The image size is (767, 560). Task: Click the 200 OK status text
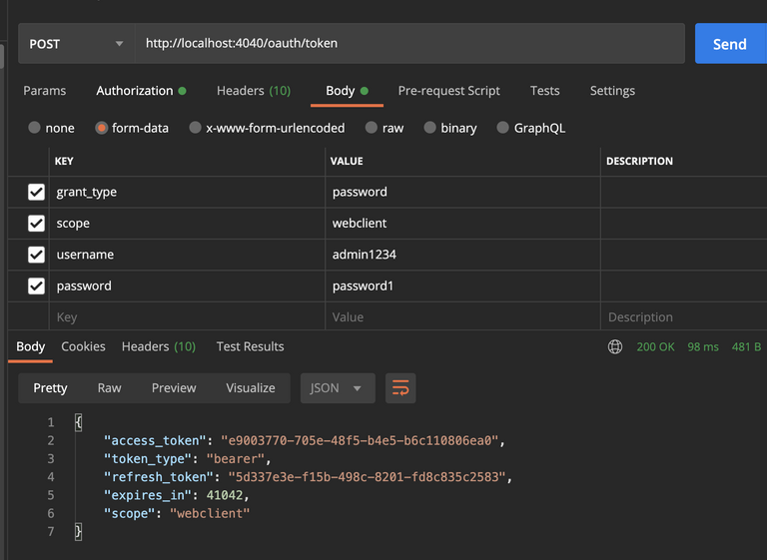(655, 346)
